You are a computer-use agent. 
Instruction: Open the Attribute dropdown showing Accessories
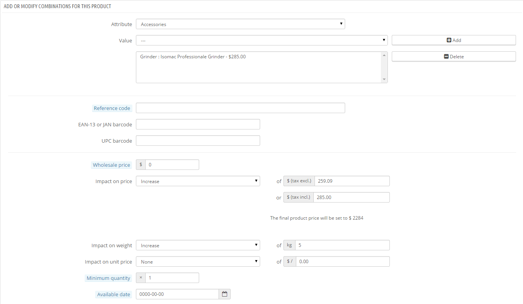(240, 24)
